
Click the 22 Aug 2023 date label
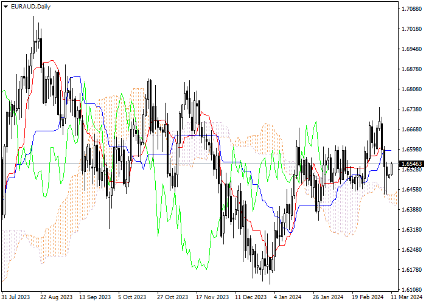pos(57,297)
